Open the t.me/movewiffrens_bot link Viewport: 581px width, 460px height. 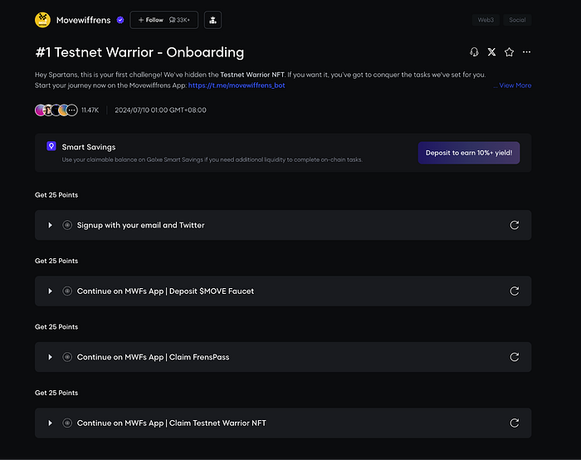237,86
